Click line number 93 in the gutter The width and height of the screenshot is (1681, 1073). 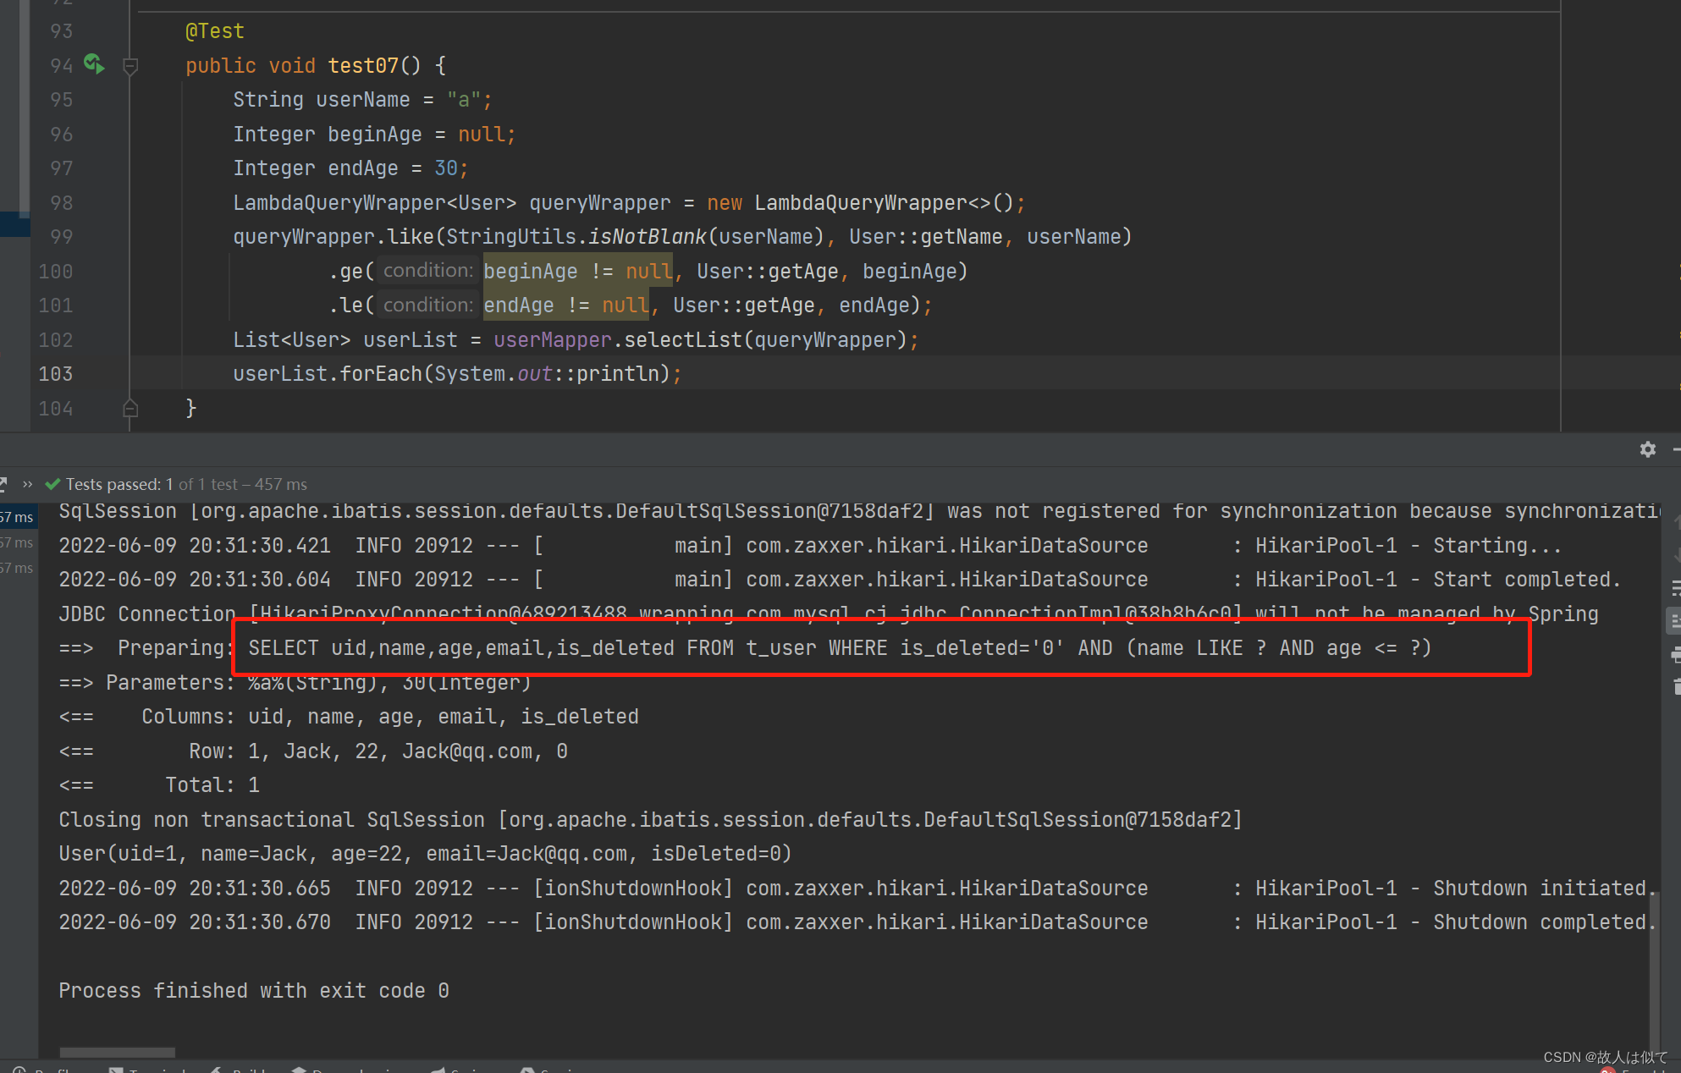[x=61, y=31]
